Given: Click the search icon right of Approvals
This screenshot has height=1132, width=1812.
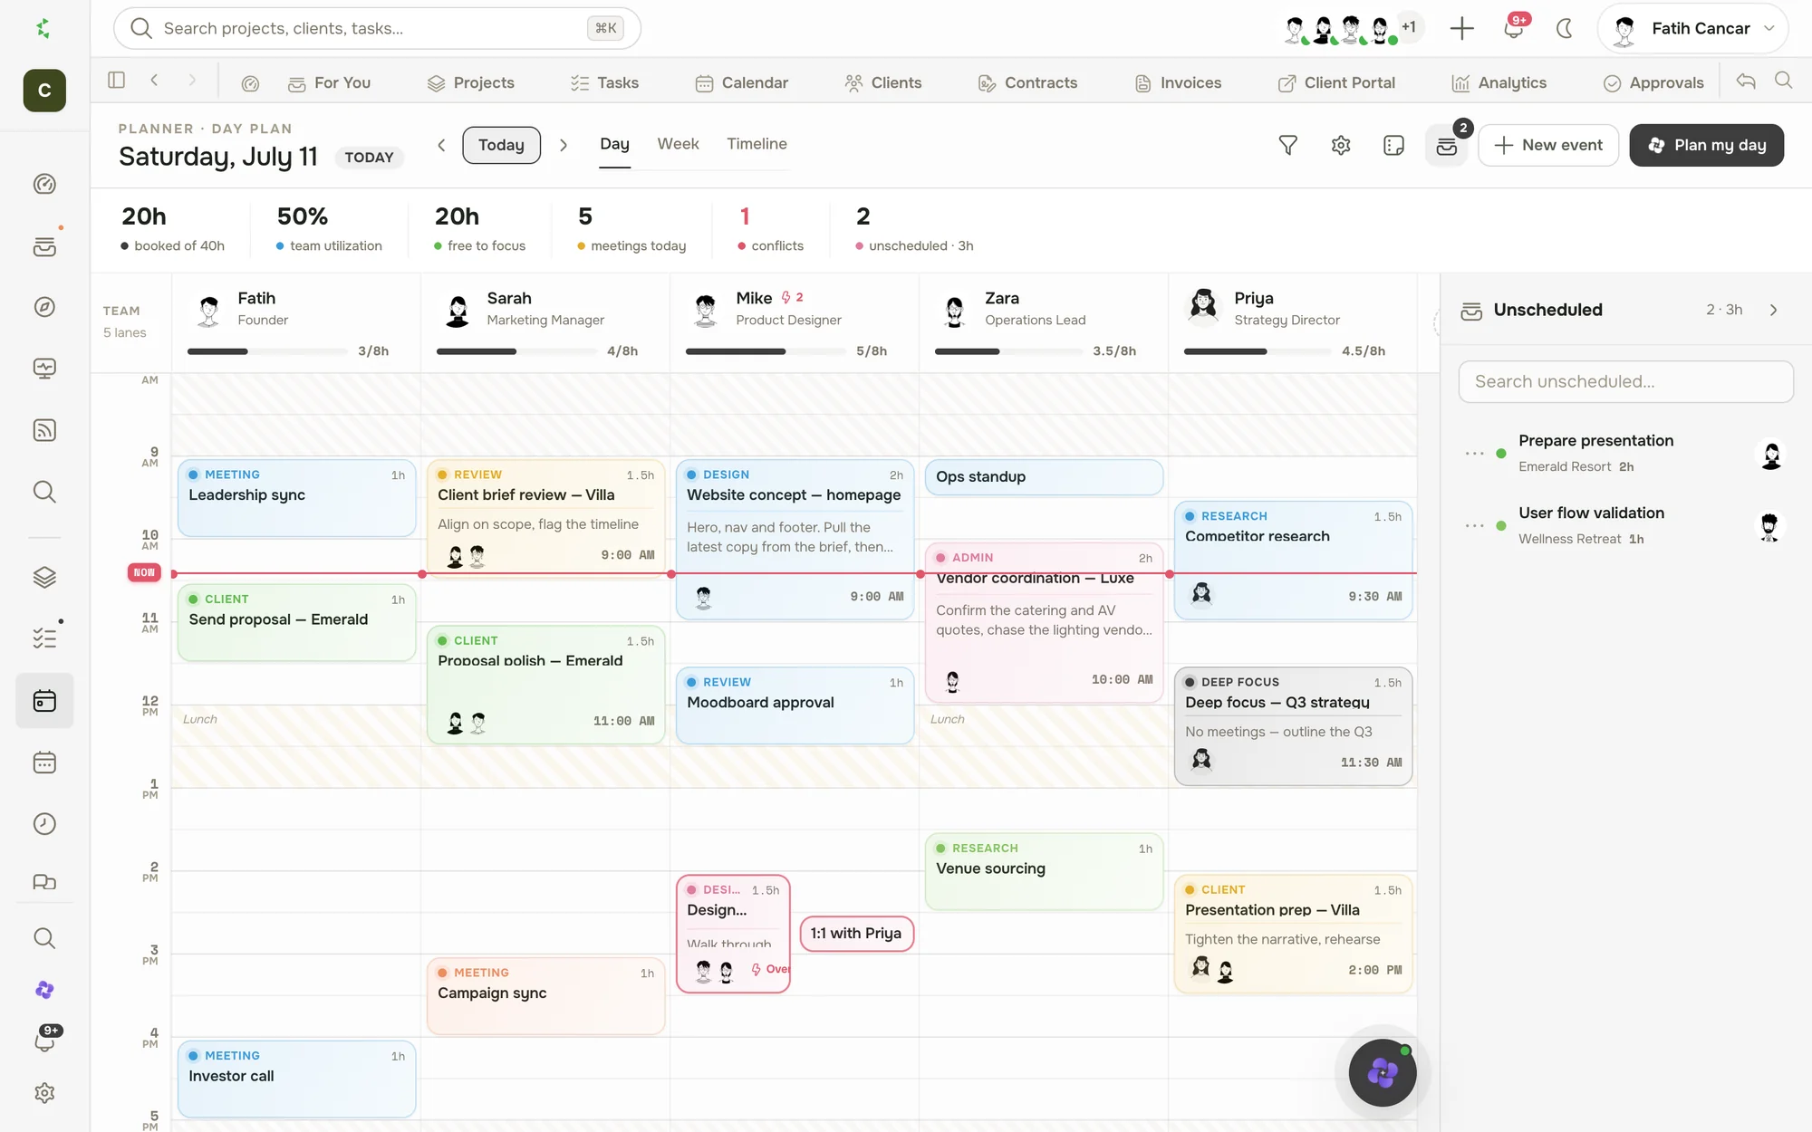Looking at the screenshot, I should click(1783, 82).
